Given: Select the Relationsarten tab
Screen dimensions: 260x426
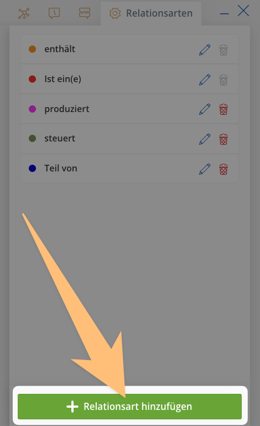Looking at the screenshot, I should coord(151,13).
